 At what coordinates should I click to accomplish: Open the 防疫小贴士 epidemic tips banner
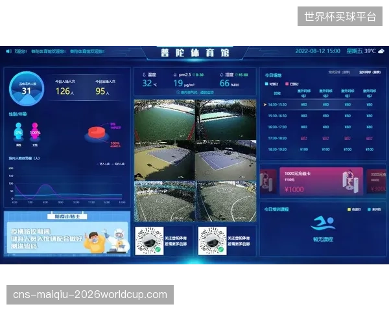tap(67, 234)
